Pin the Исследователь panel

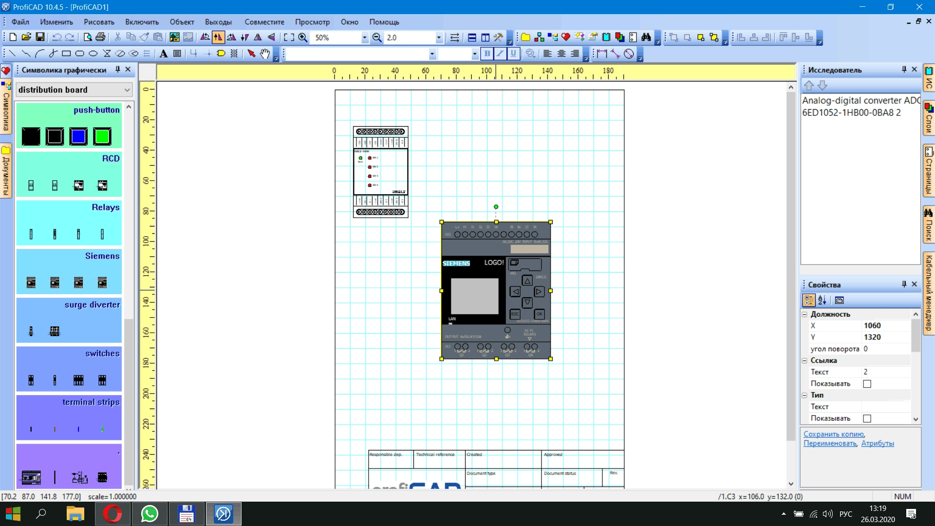coord(904,70)
